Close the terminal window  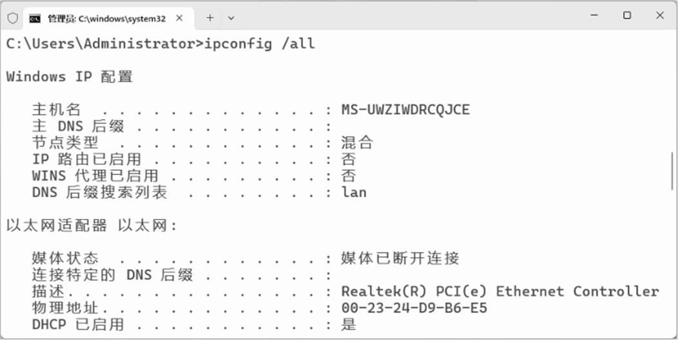[659, 15]
